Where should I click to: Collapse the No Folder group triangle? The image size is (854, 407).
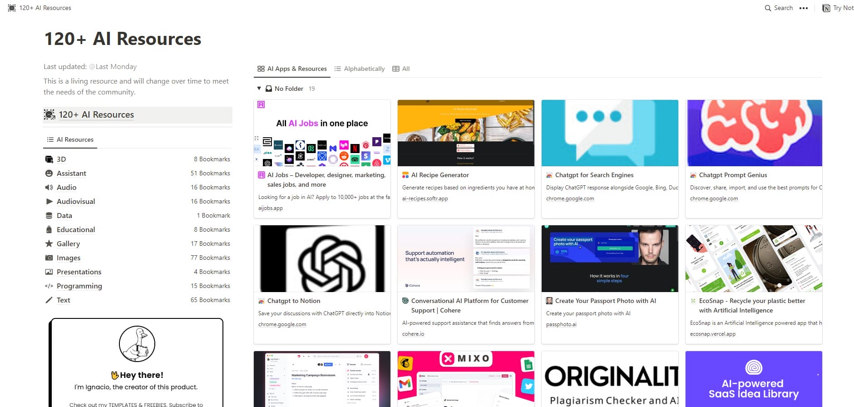[x=259, y=89]
